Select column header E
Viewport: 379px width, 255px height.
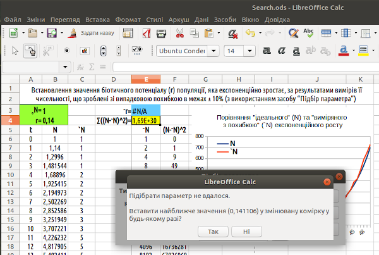146,79
